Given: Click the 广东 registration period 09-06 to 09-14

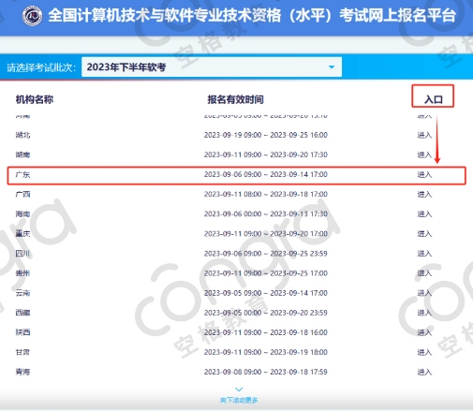Looking at the screenshot, I should point(266,174).
